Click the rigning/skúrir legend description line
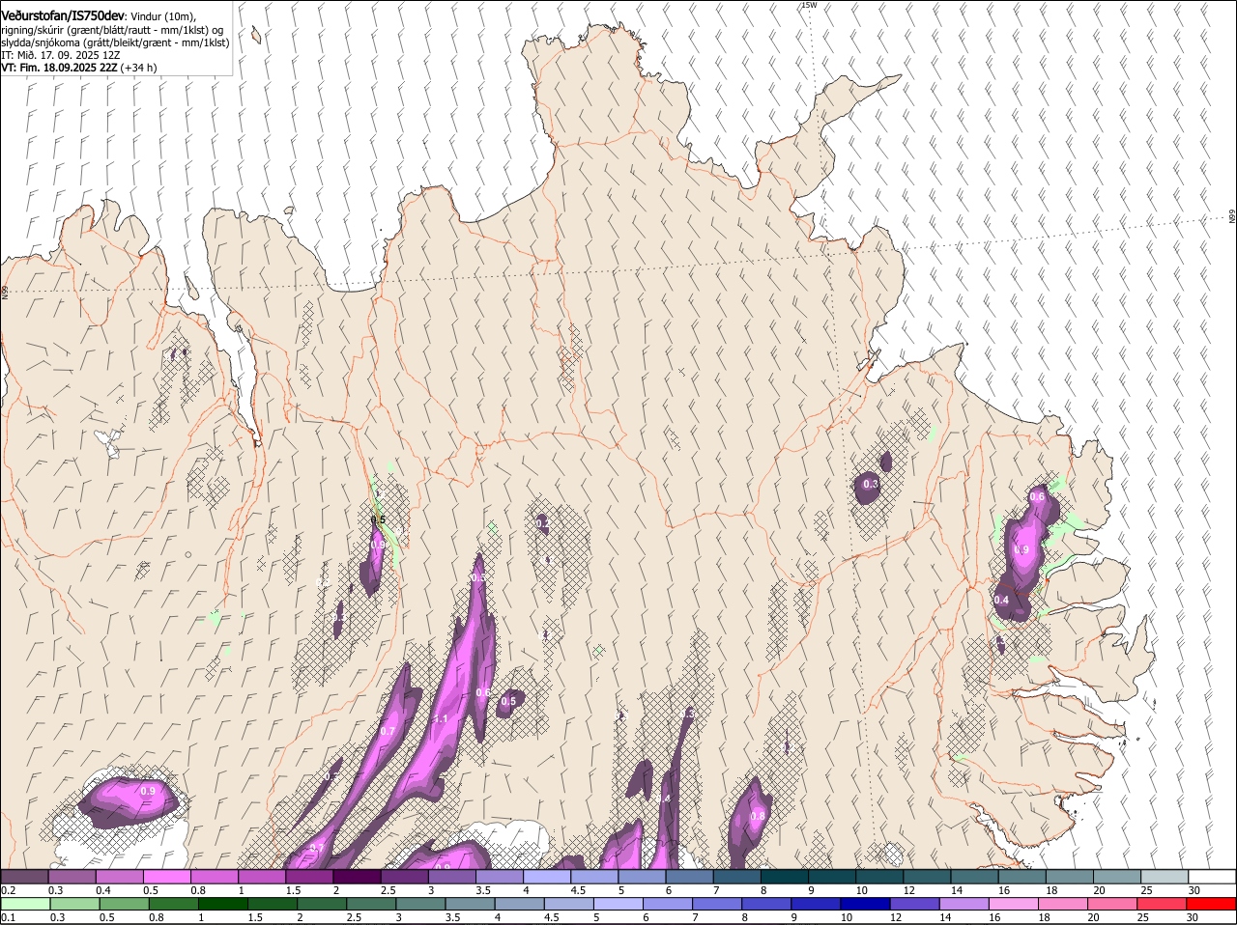Screen dimensions: 1237x925 [x=112, y=30]
